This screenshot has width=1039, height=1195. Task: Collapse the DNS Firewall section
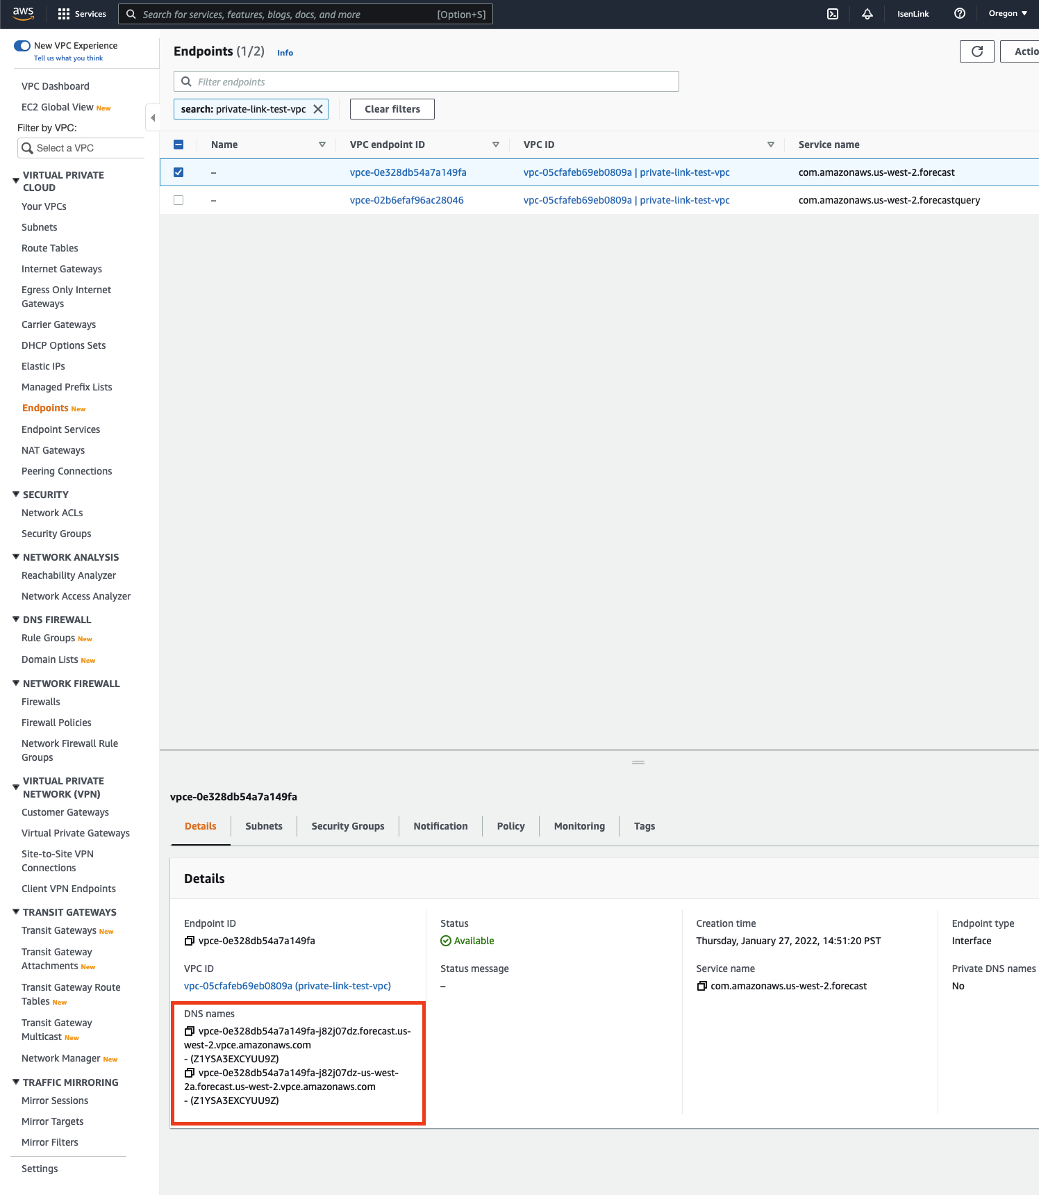[x=16, y=619]
